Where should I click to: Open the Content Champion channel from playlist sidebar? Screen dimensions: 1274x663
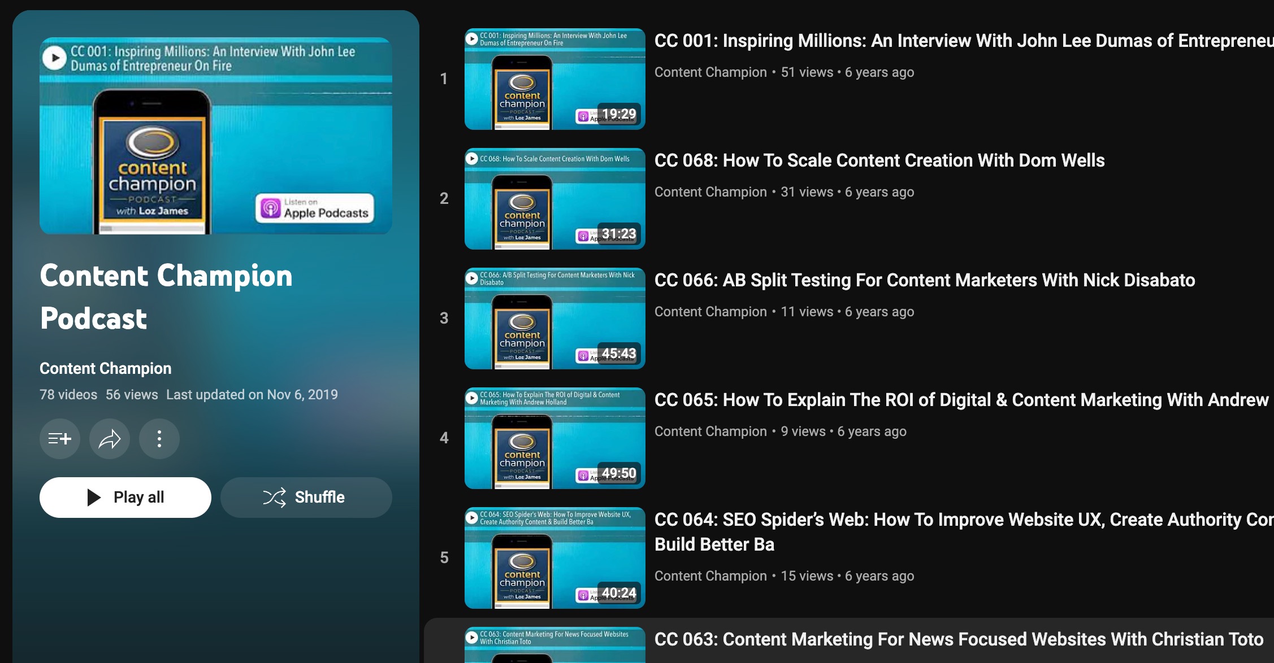click(x=105, y=368)
